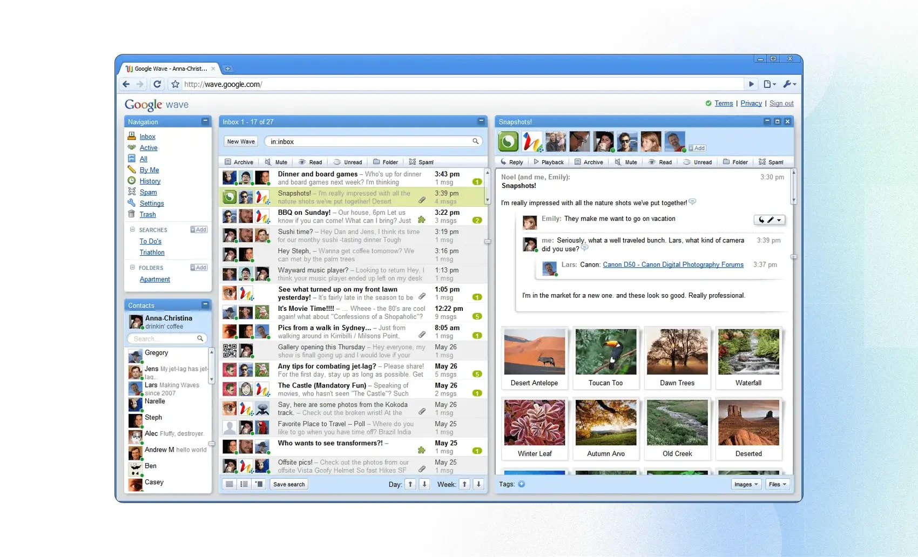Image resolution: width=918 pixels, height=557 pixels.
Task: Reload the page with the refresh icon
Action: coord(157,84)
